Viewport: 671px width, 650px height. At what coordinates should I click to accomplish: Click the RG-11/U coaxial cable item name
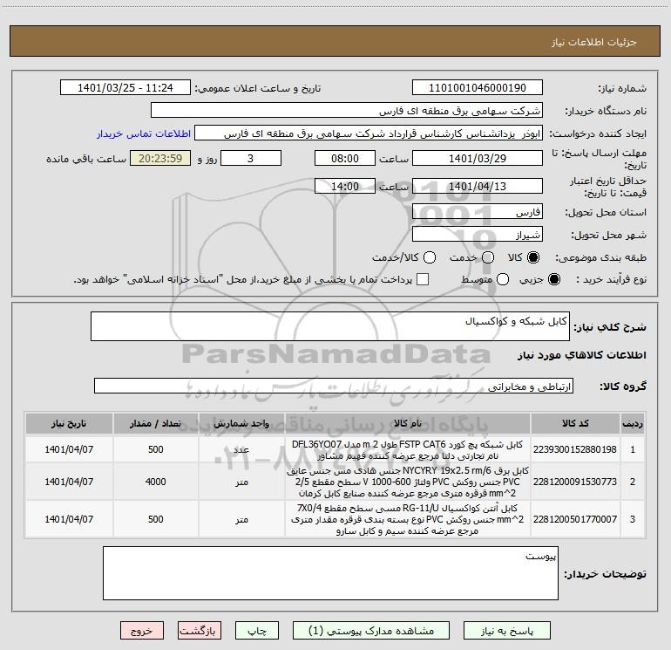[x=408, y=519]
